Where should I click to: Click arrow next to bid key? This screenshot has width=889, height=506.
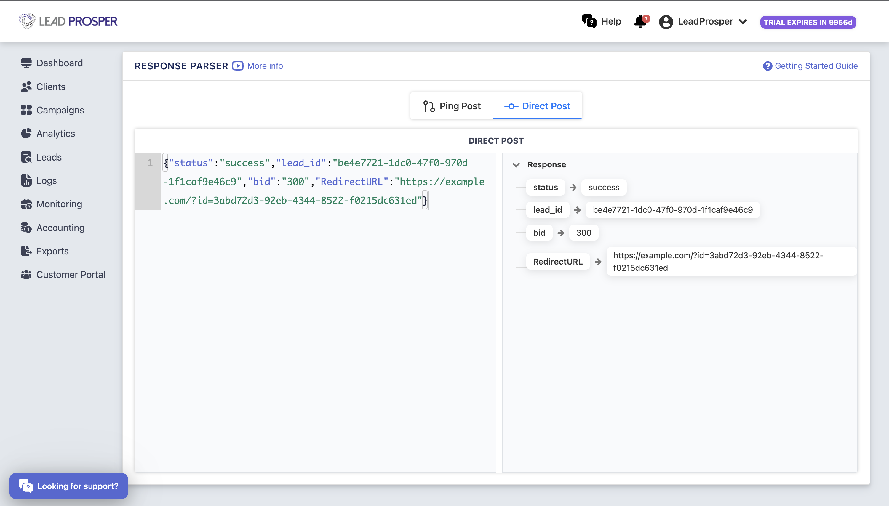pyautogui.click(x=561, y=233)
